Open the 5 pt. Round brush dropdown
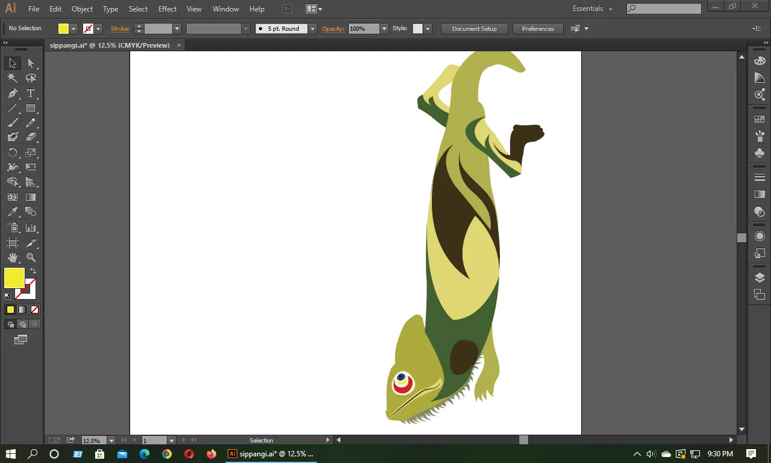This screenshot has width=771, height=463. point(312,28)
